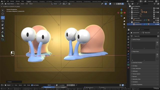Open the Object Data green triangle tab
The height and width of the screenshot is (90, 160).
pos(128,65)
